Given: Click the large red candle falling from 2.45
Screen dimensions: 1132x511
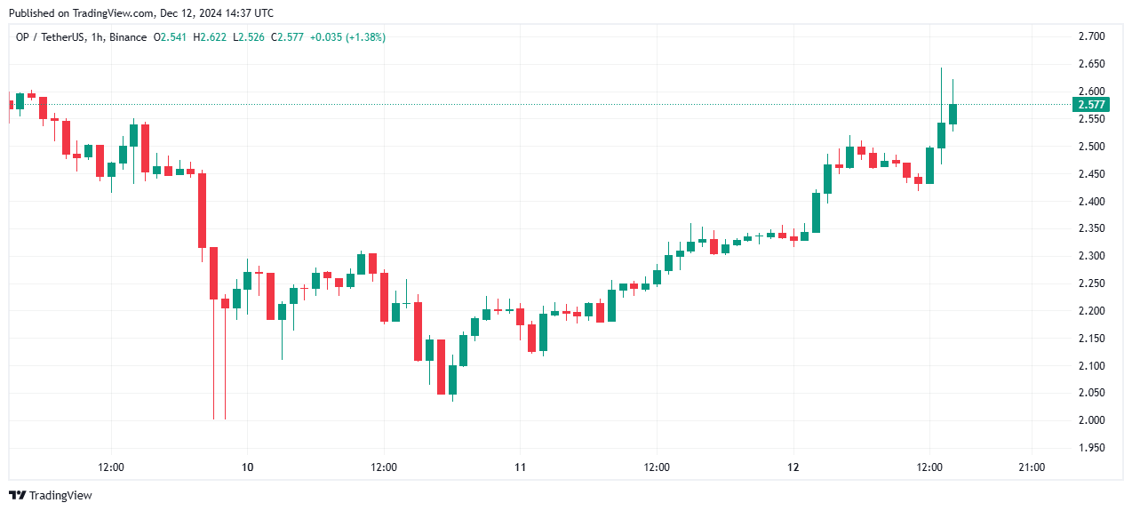Looking at the screenshot, I should [x=203, y=211].
